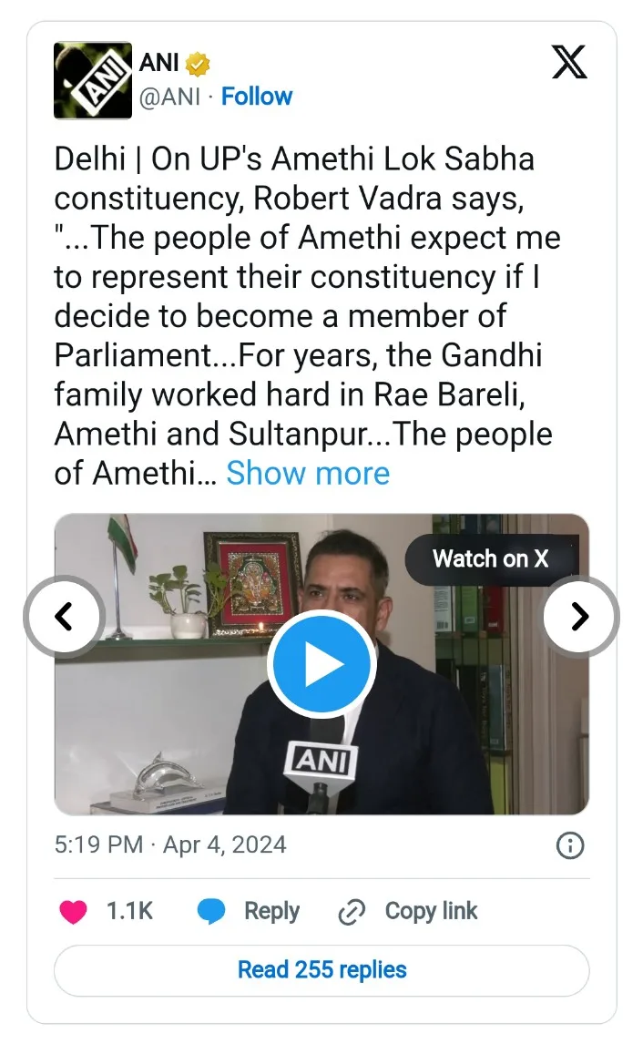Open the tweet timestamp link
643x1044 pixels.
170,844
